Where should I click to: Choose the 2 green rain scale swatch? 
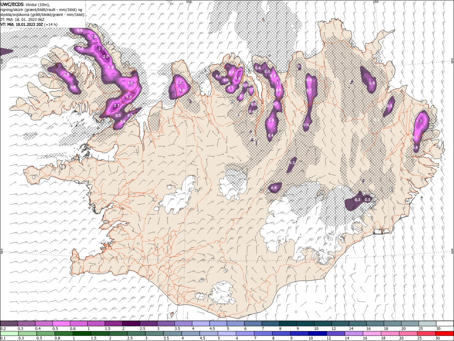(x=118, y=334)
